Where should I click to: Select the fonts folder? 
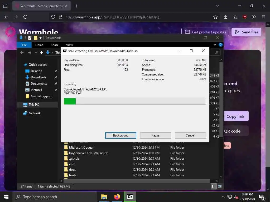pos(73,175)
